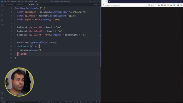Open the Extensions view in activity bar
Screen dimensions: 183x103
[x=2, y=25]
